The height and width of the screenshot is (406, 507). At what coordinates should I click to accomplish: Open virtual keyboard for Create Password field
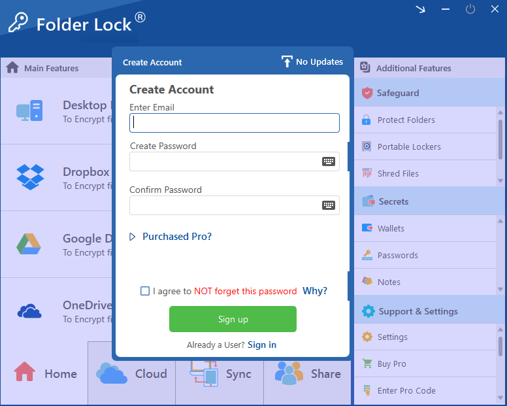329,161
